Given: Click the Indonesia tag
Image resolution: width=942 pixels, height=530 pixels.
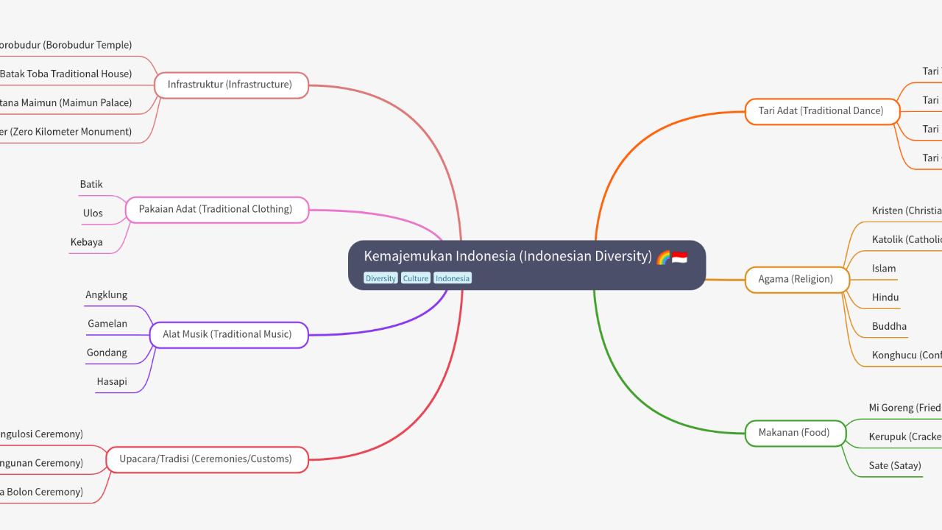Looking at the screenshot, I should [453, 278].
